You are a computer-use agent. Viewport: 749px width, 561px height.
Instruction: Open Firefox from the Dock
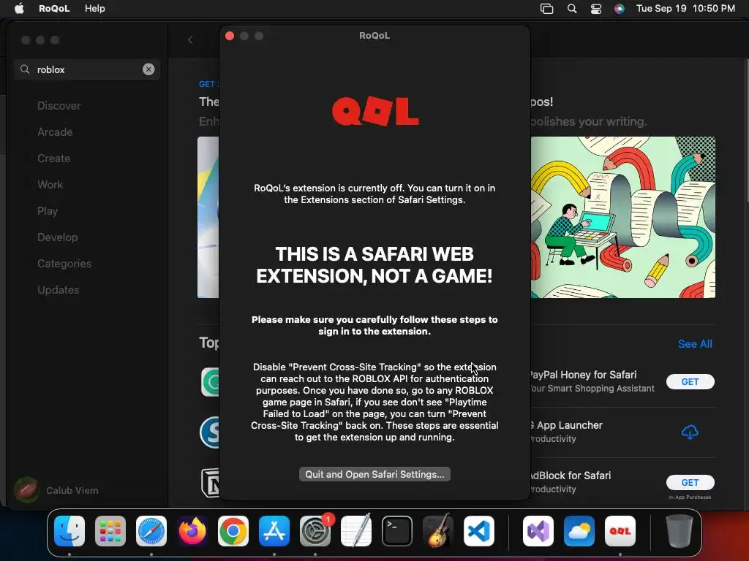[192, 531]
